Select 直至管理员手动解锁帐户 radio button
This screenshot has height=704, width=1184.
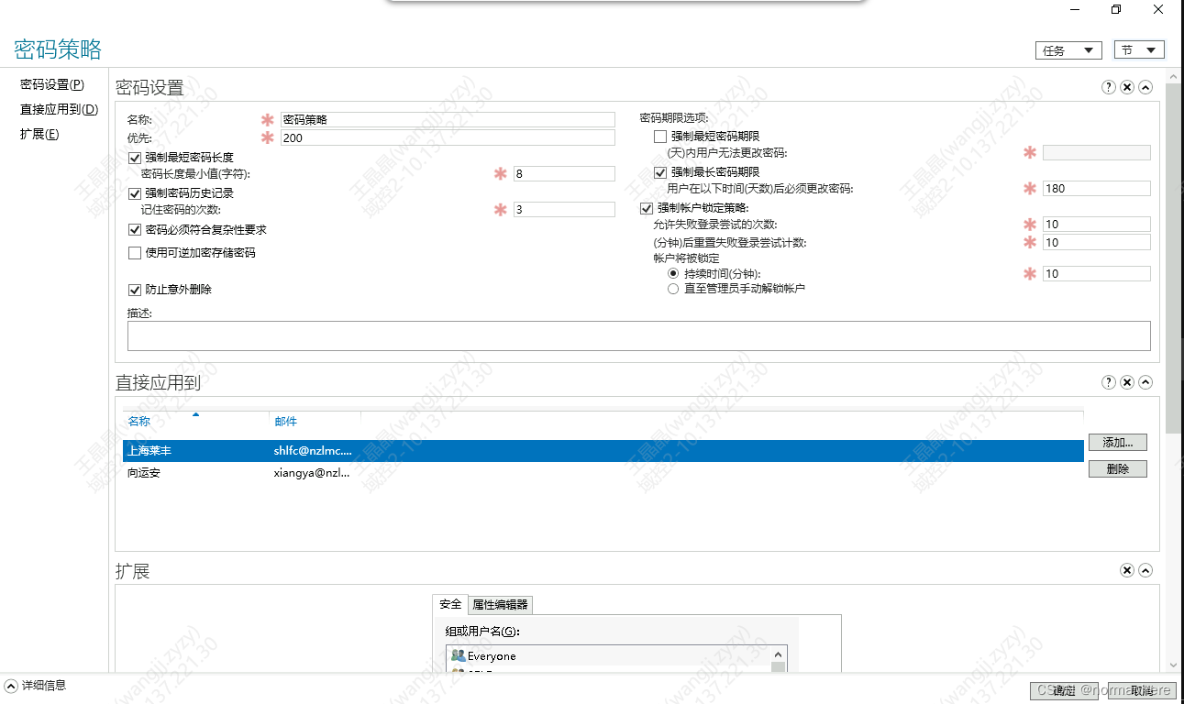click(x=673, y=289)
